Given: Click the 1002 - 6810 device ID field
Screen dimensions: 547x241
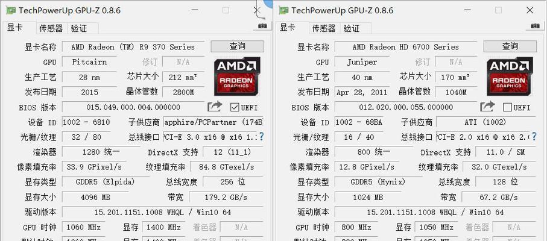Looking at the screenshot, I should pos(86,122).
